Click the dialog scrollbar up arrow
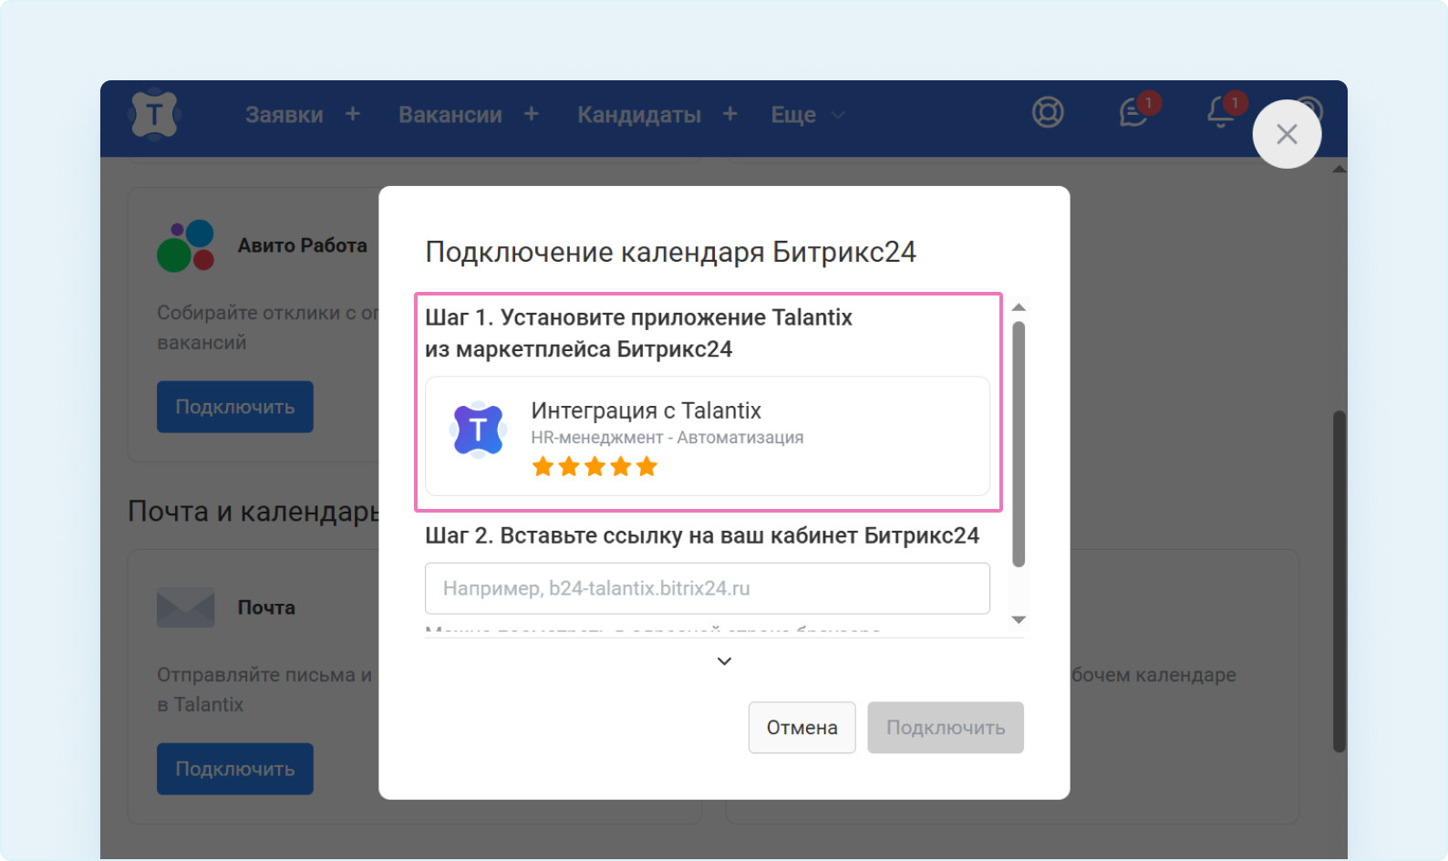Viewport: 1448px width, 861px height. coord(1019,307)
